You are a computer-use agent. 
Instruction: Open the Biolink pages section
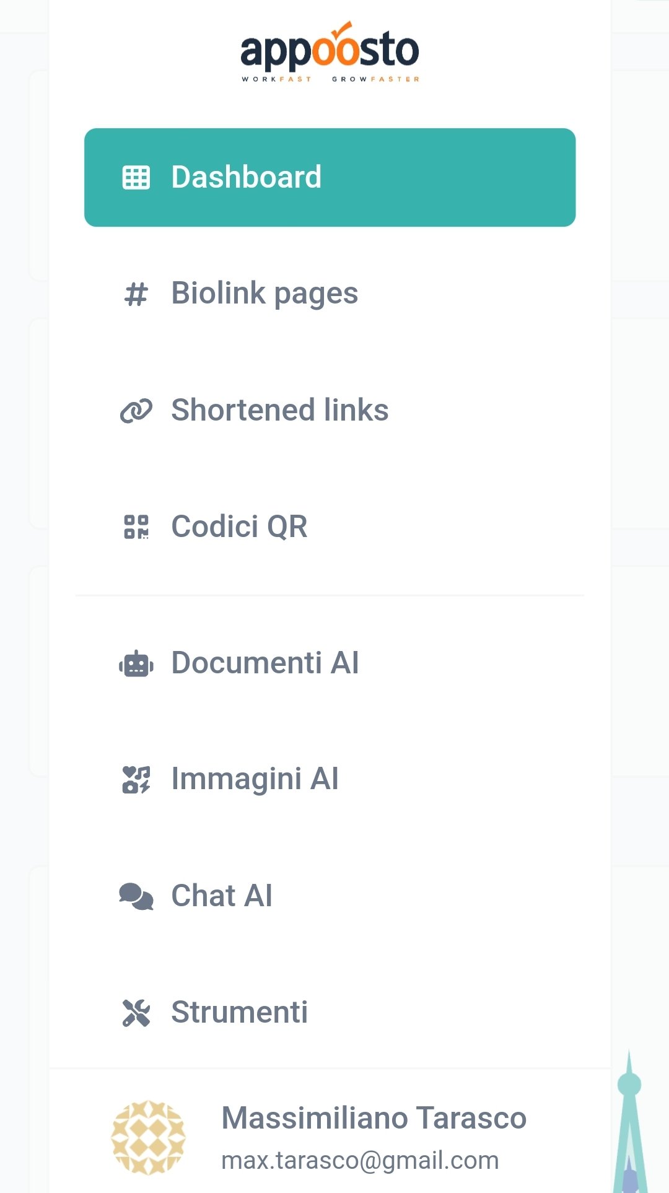265,294
